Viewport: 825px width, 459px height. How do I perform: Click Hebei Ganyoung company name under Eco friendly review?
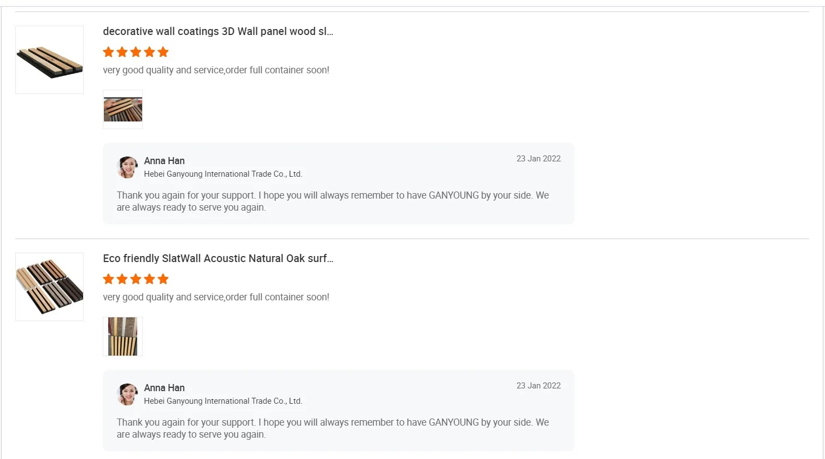point(223,401)
